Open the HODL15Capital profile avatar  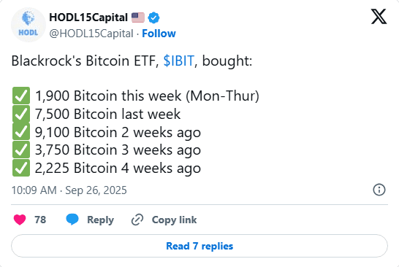pos(28,25)
